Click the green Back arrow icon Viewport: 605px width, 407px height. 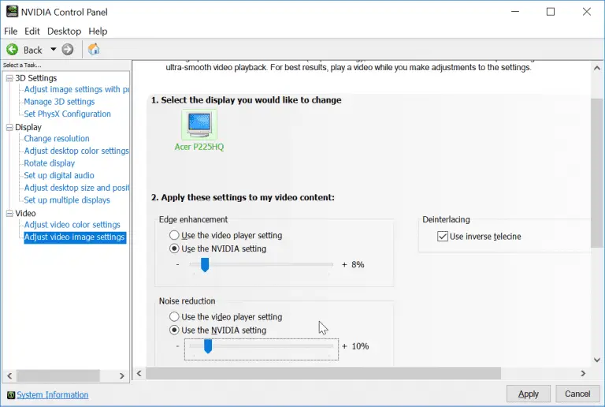pos(12,50)
